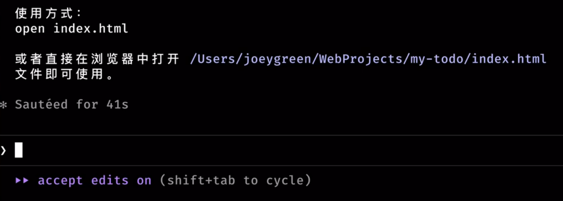Viewport: 563px width, 201px height.
Task: Click the divider line above the prompt
Action: click(x=281, y=135)
